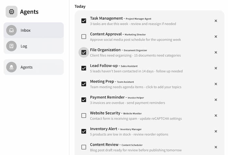Open the Meeting Prep task title
Screen dimensions: 228x155
click(x=102, y=81)
